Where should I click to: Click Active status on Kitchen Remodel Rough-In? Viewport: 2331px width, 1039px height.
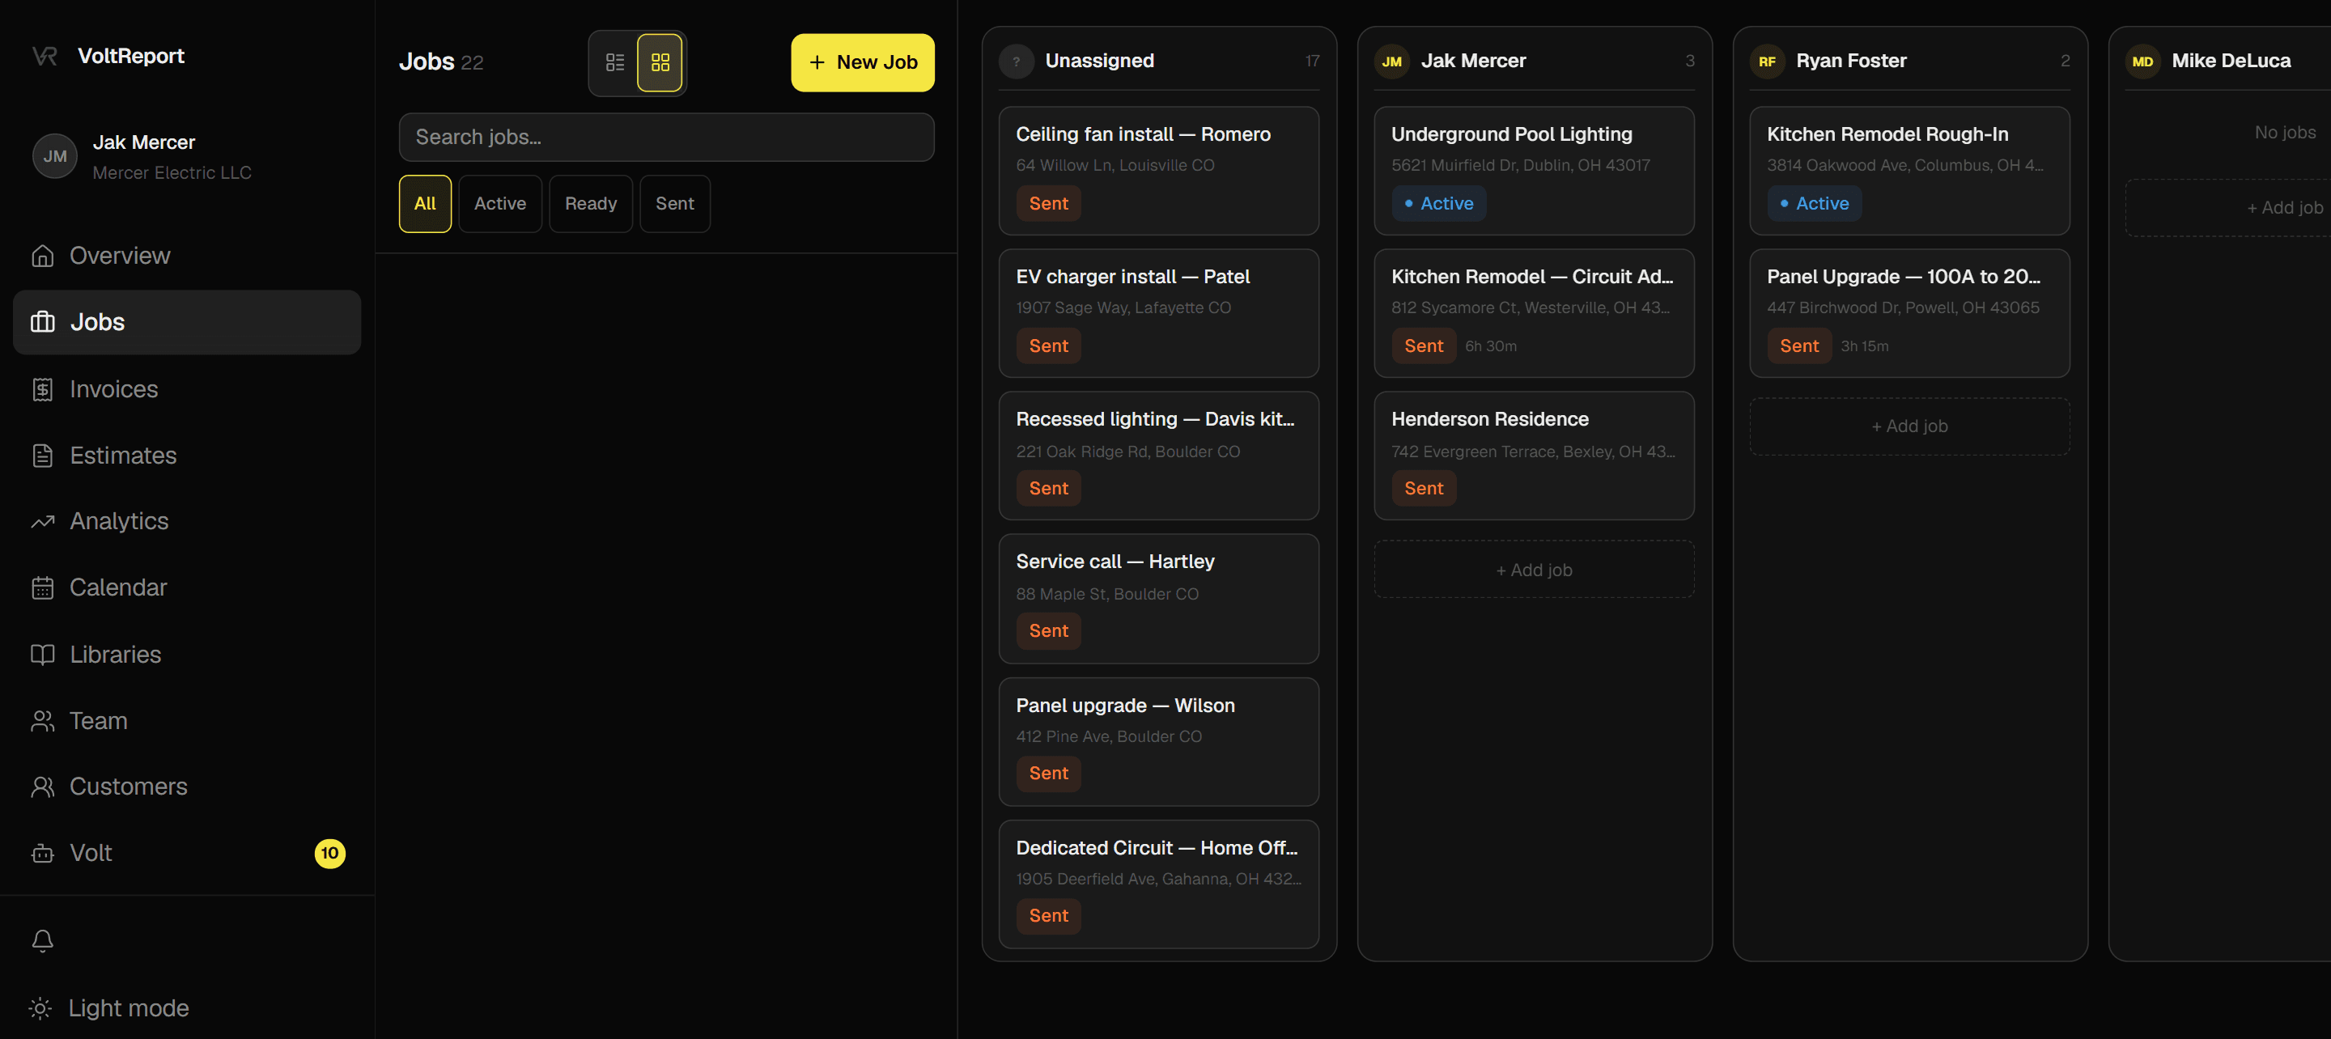click(x=1815, y=204)
